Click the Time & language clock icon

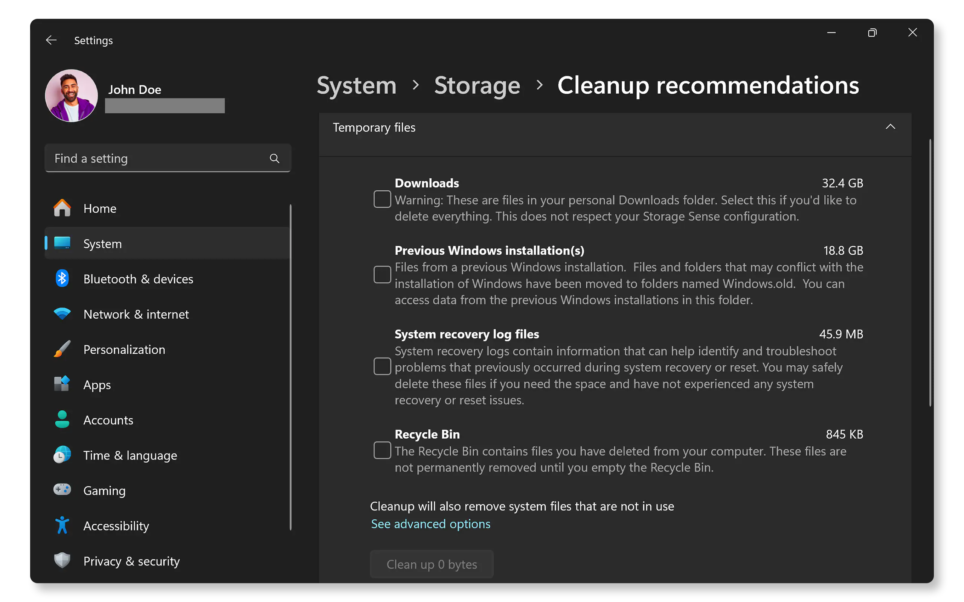click(62, 455)
